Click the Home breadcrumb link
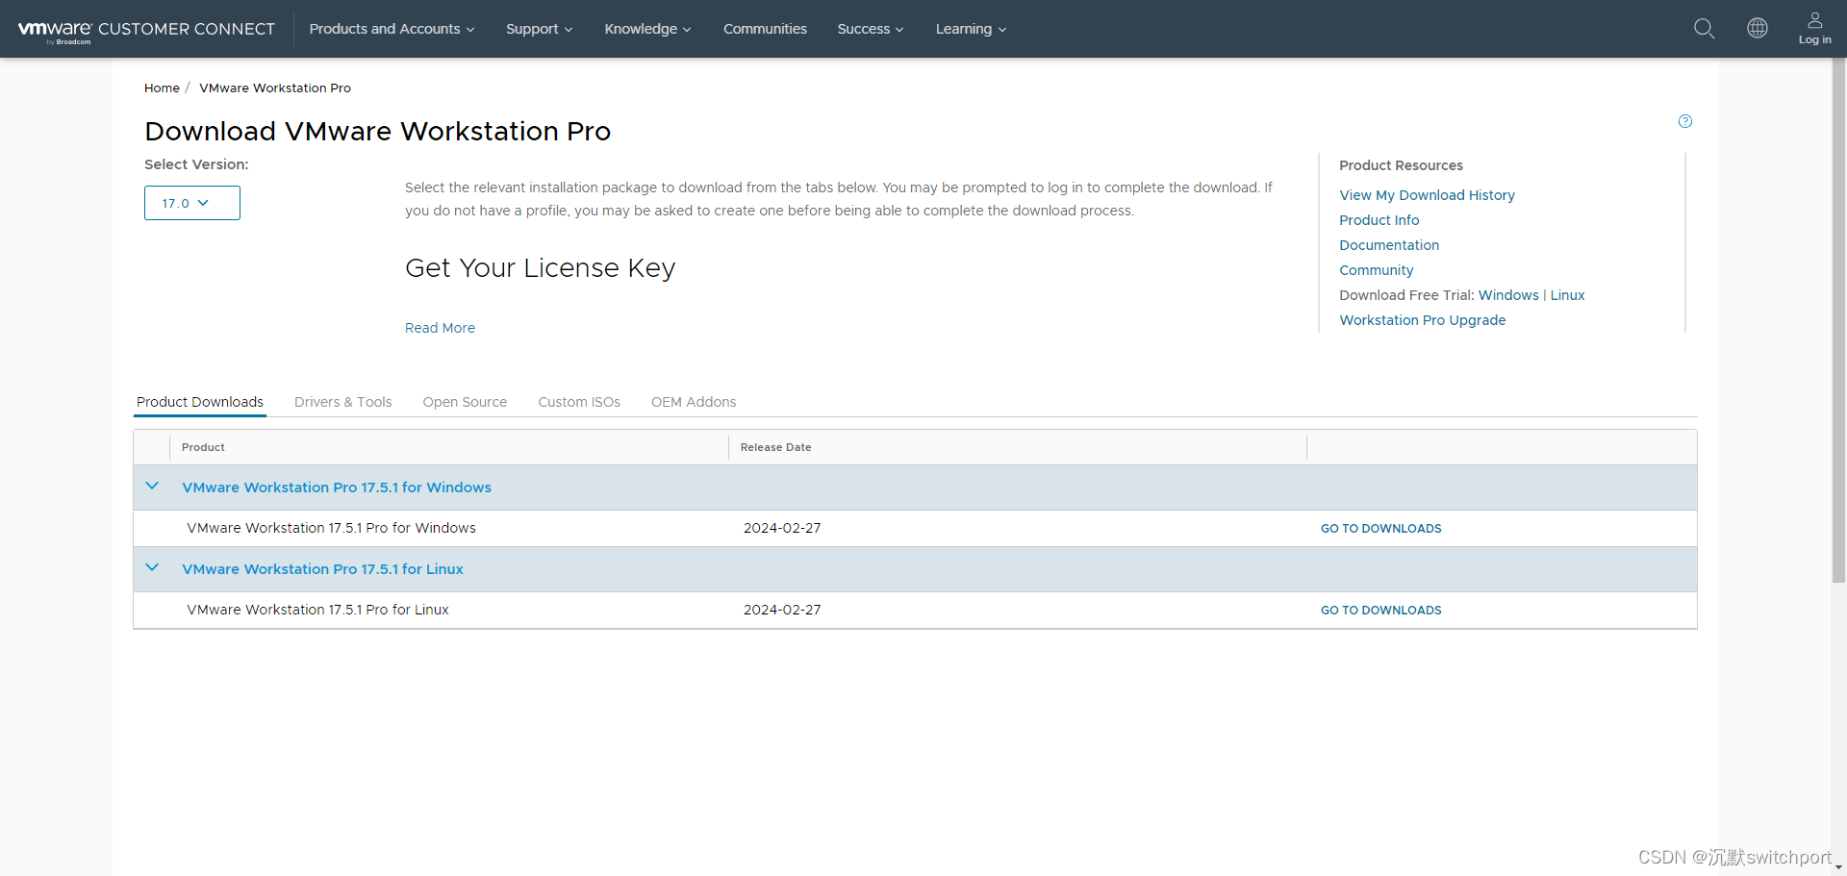 [x=162, y=88]
